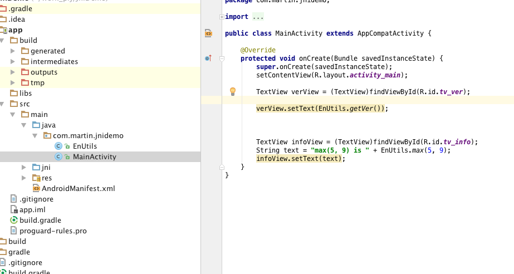Click the override method gutter icon beside onCreate
This screenshot has width=514, height=274.
pos(208,58)
